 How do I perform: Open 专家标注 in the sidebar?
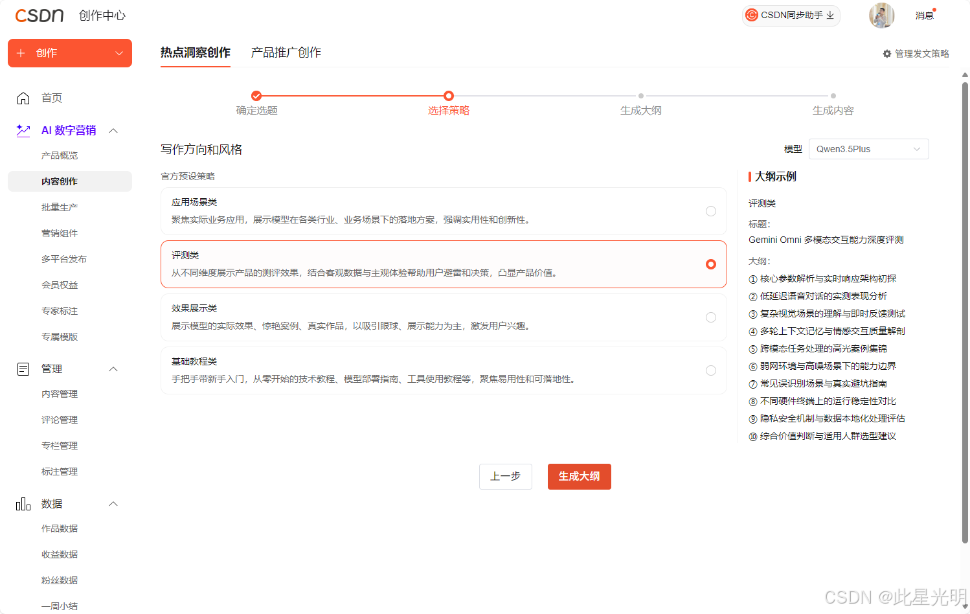[x=60, y=311]
